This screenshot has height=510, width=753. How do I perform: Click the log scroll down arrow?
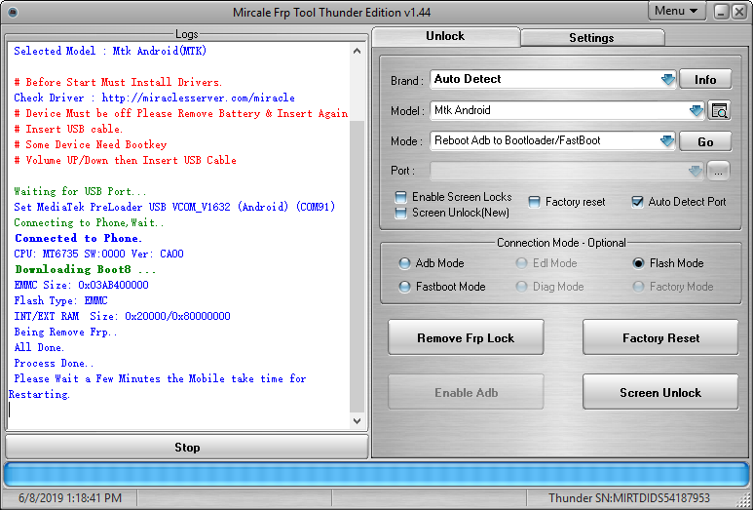(357, 421)
